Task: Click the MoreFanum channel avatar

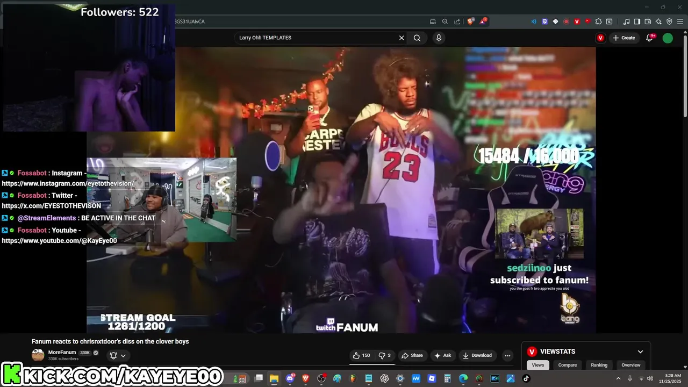Action: 38,355
